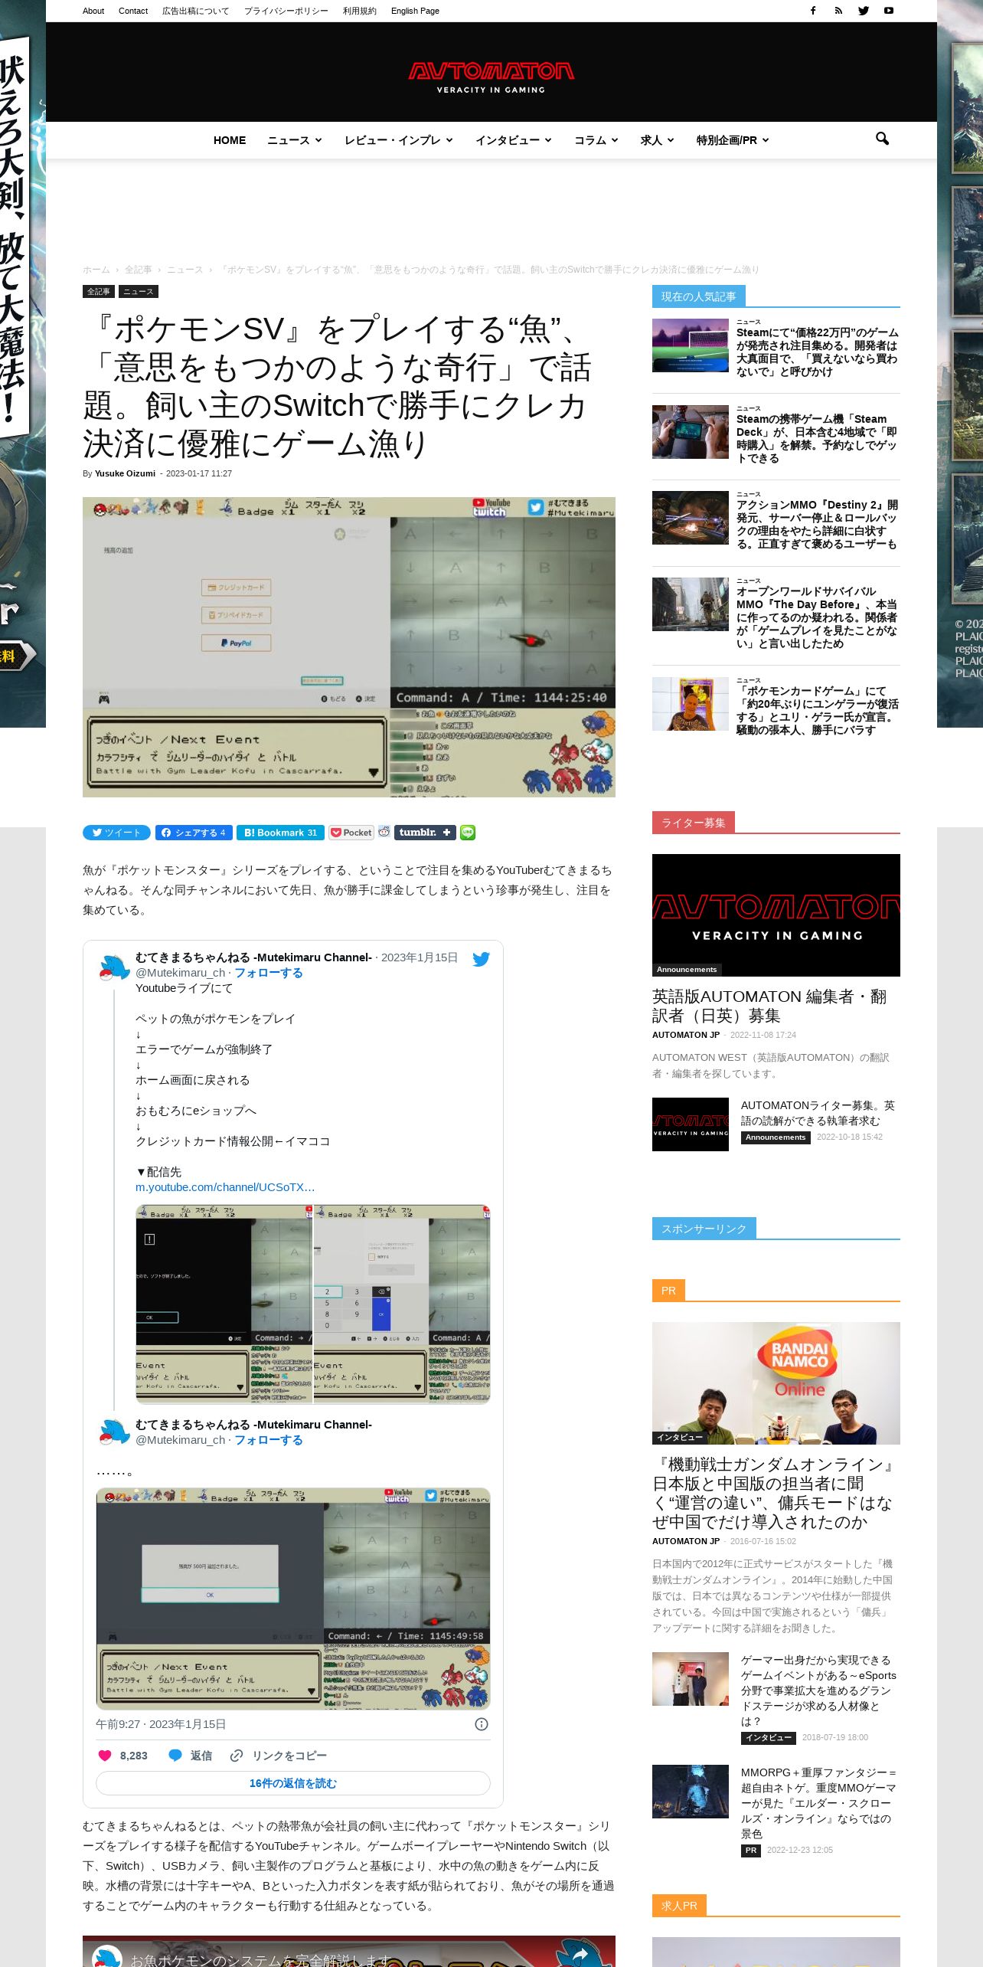Click Bandai Namco Online interview image

pyautogui.click(x=776, y=1383)
